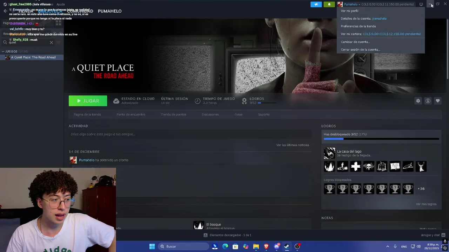Click the Logros gear-badge icon
This screenshot has height=252, width=449.
(x=244, y=101)
